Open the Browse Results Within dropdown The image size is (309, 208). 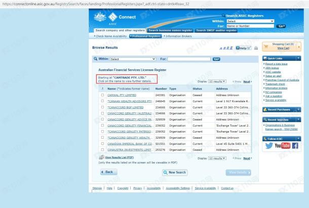coord(133,59)
